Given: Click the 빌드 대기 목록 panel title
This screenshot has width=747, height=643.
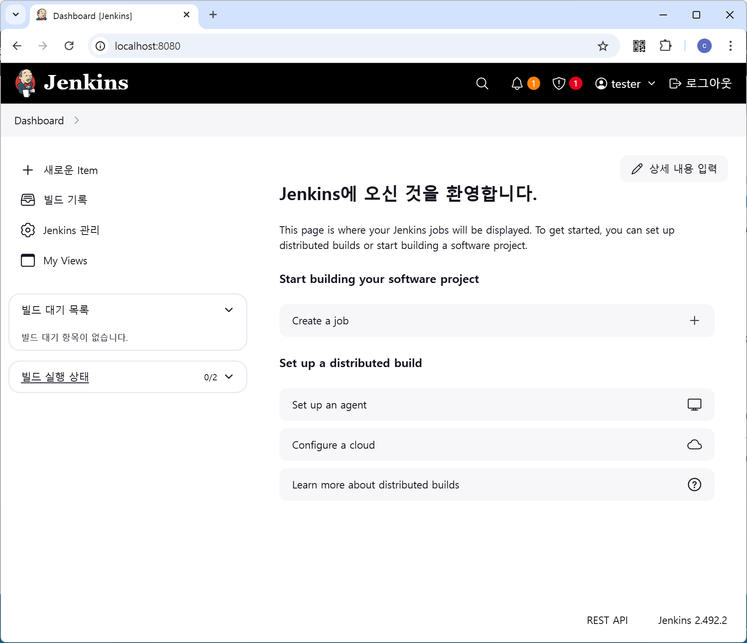Looking at the screenshot, I should (x=55, y=310).
